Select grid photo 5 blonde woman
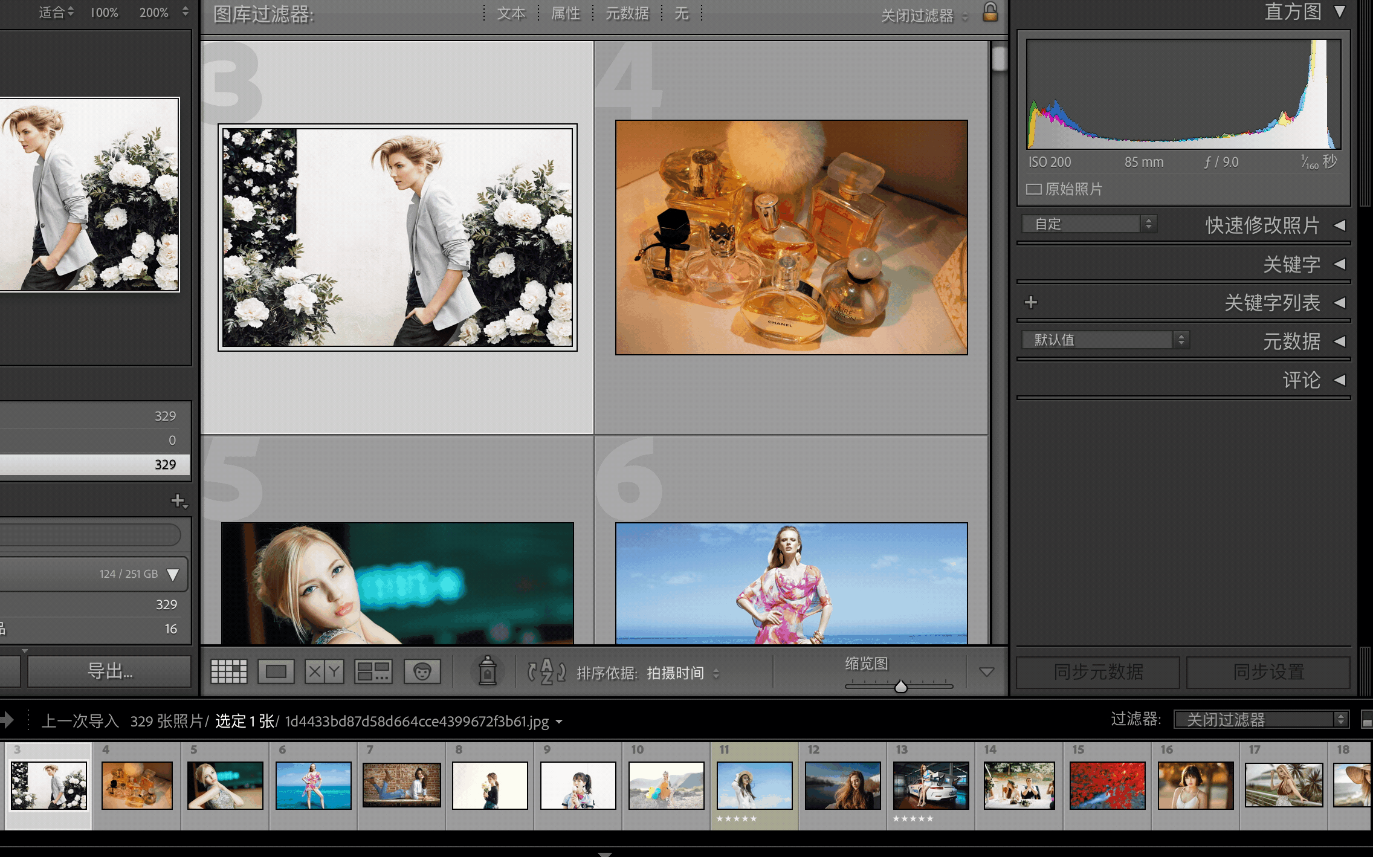The image size is (1373, 857). [398, 583]
